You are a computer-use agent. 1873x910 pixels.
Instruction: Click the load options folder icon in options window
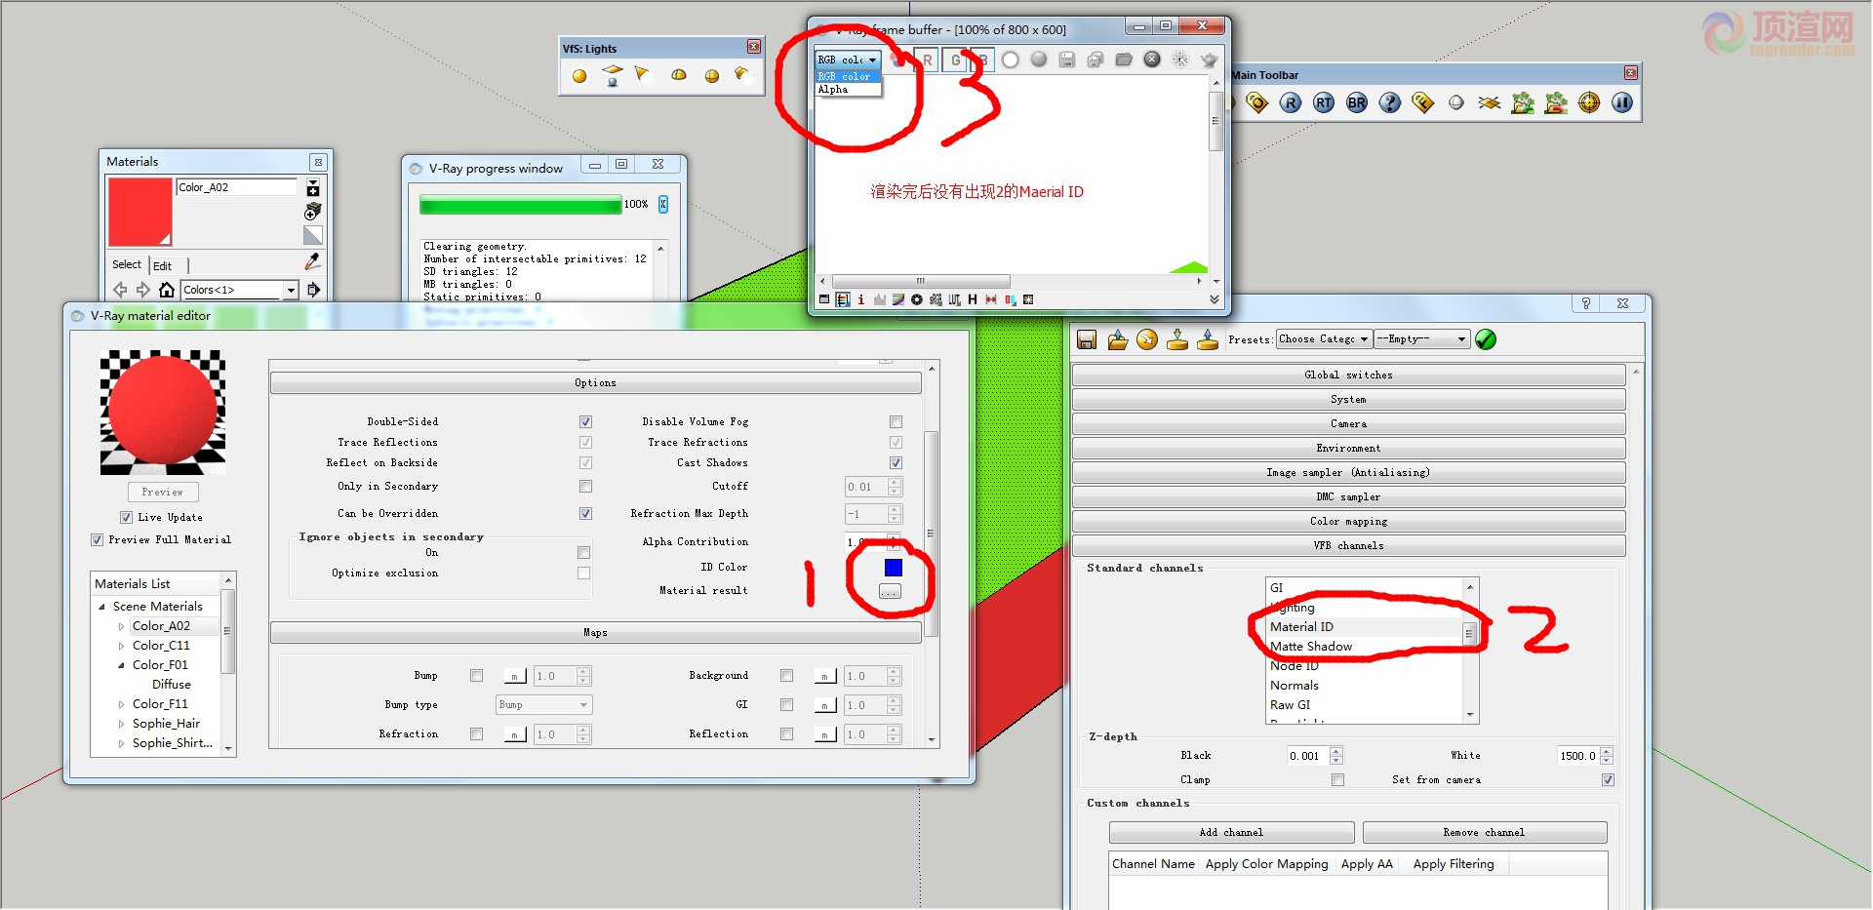coord(1117,339)
